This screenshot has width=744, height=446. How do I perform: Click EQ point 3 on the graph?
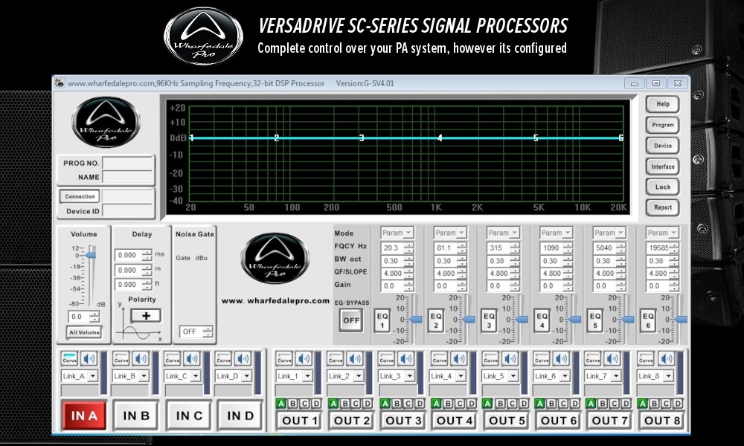coord(362,138)
